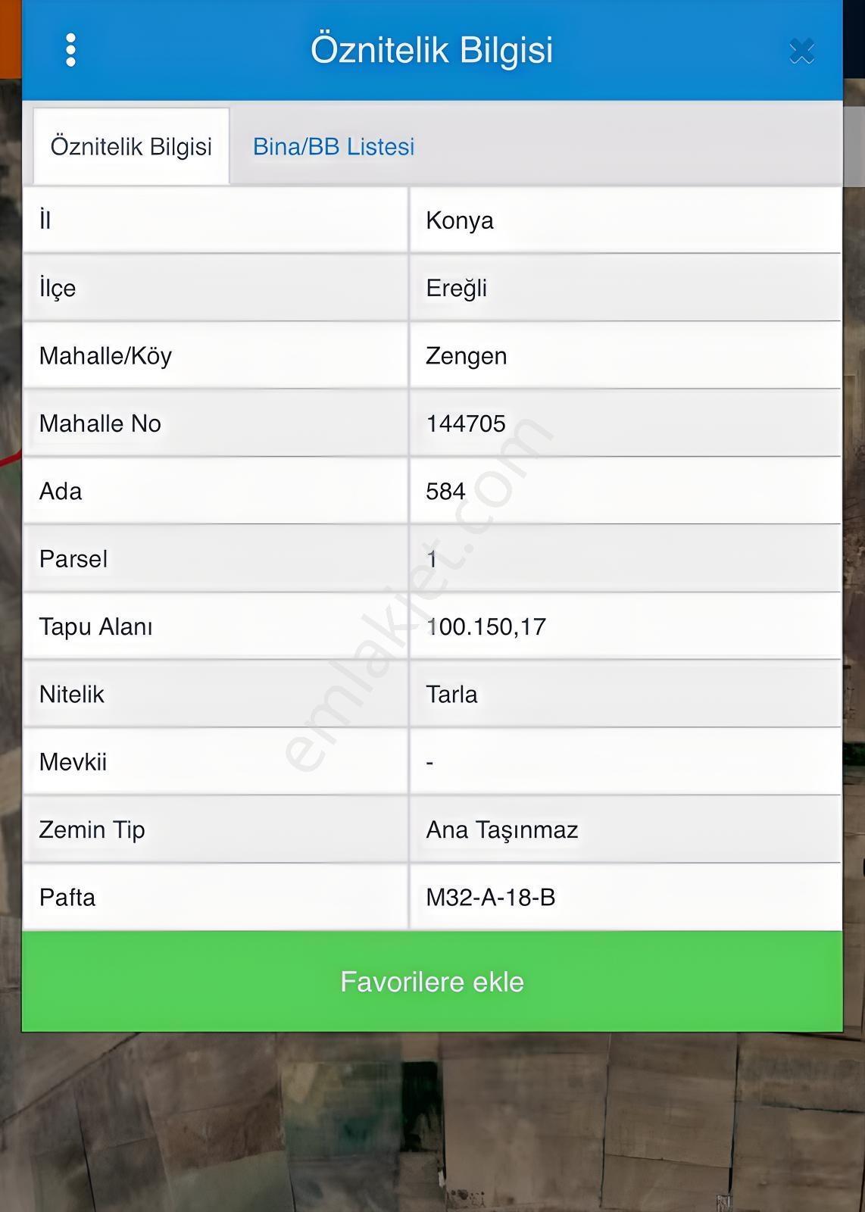The image size is (865, 1212).
Task: Click the Mevkii row label
Action: pyautogui.click(x=73, y=761)
